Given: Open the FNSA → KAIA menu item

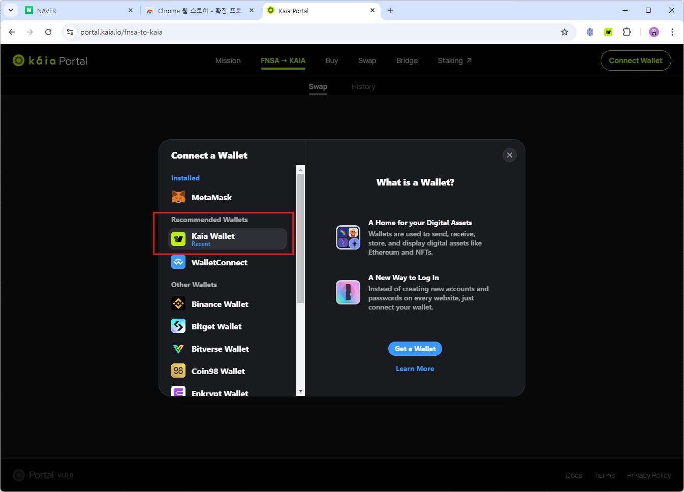Looking at the screenshot, I should (283, 60).
